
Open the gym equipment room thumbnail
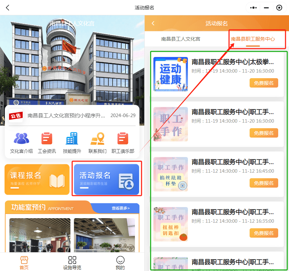click(x=40, y=235)
